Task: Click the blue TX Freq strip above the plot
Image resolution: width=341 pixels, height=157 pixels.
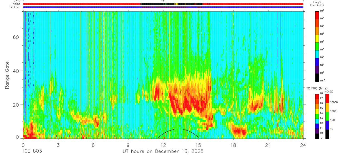Action: pyautogui.click(x=163, y=7)
